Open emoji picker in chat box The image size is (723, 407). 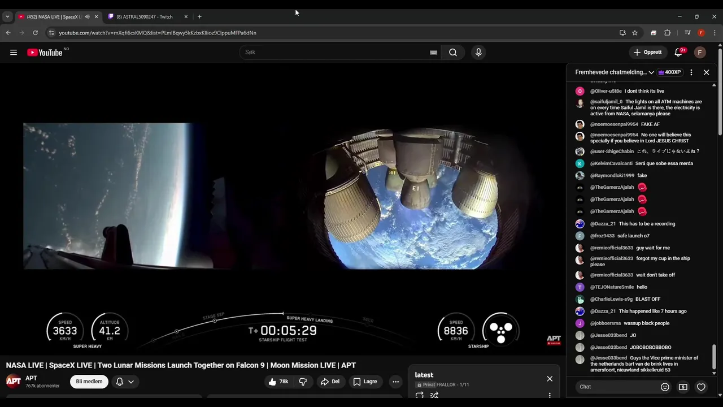pos(665,387)
